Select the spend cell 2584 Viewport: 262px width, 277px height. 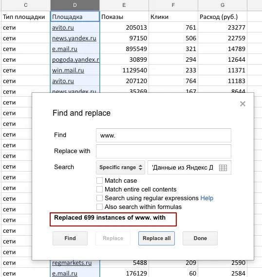[x=223, y=273]
